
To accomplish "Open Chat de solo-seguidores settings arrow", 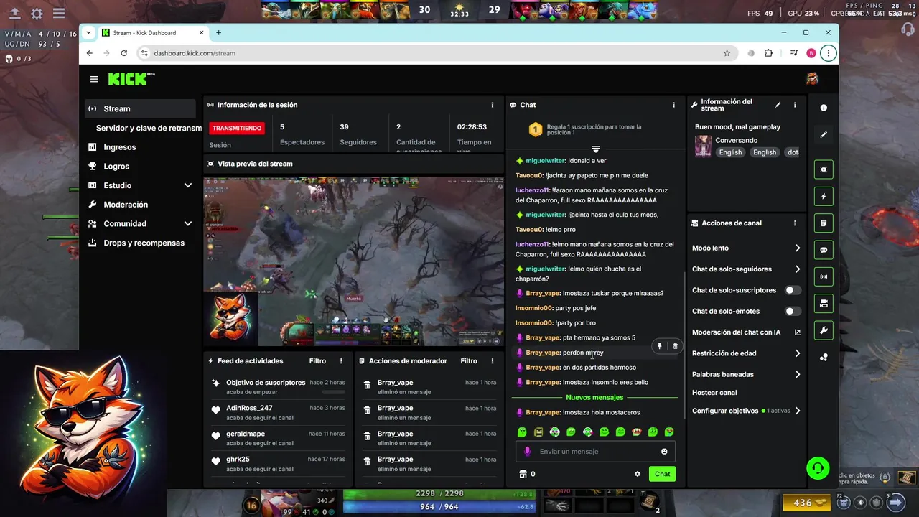I will [x=797, y=269].
